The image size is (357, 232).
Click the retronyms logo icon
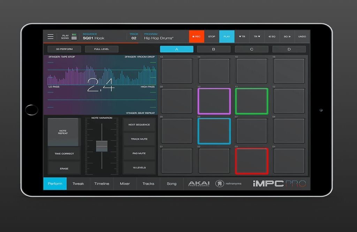coord(220,183)
